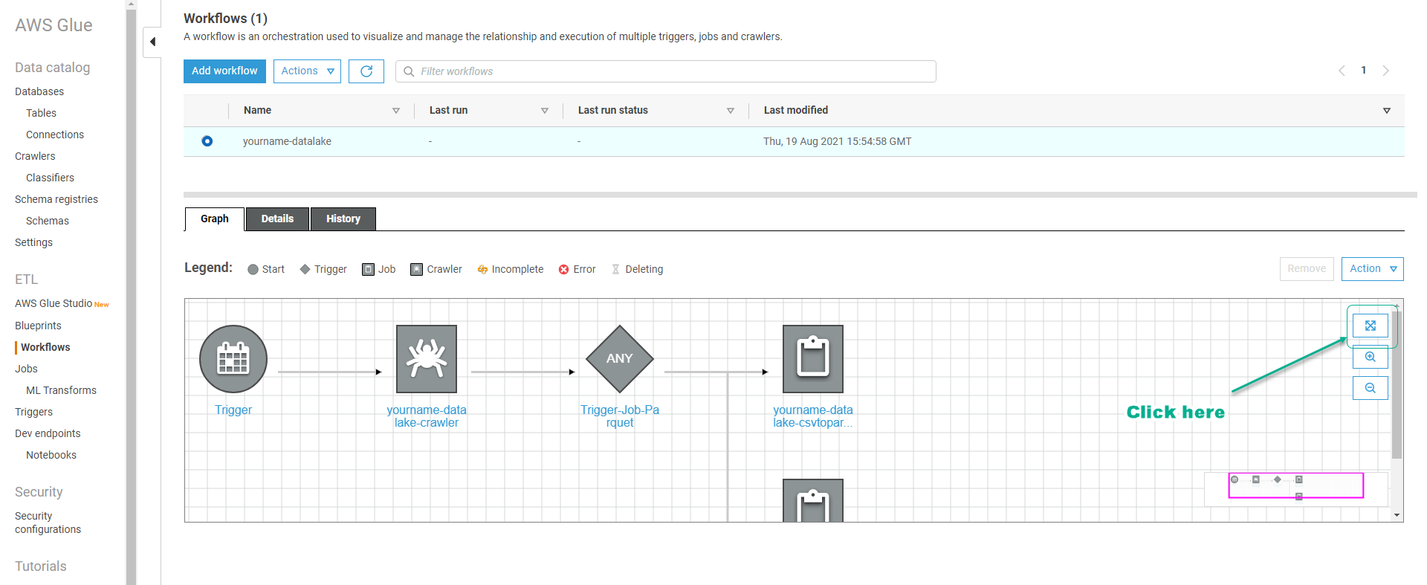This screenshot has height=585, width=1427.
Task: Click the partially visible second job node
Action: [813, 500]
